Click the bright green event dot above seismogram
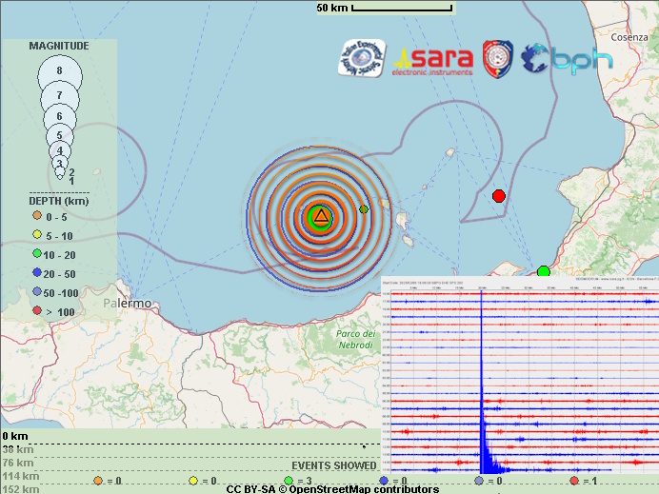 point(544,272)
